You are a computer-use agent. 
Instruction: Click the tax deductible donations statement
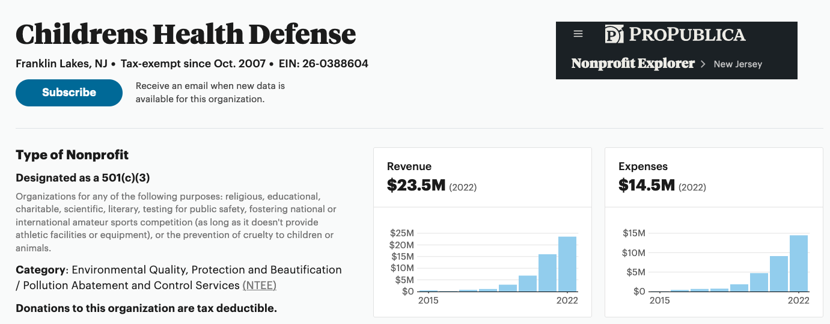click(x=146, y=308)
